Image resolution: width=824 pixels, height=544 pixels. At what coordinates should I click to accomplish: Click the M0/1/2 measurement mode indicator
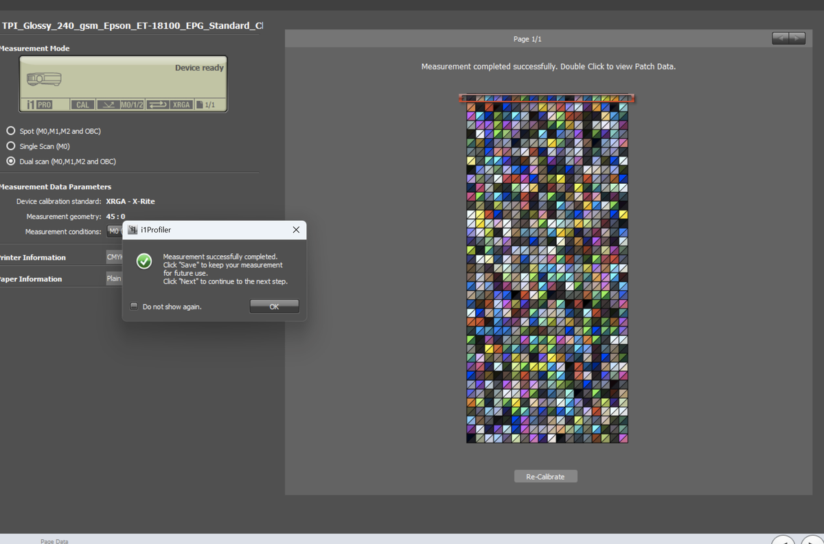(132, 105)
